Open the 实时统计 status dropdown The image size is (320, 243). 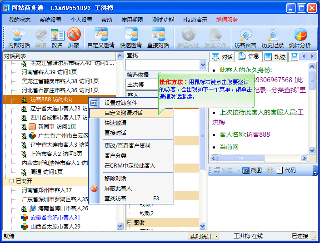(204, 236)
